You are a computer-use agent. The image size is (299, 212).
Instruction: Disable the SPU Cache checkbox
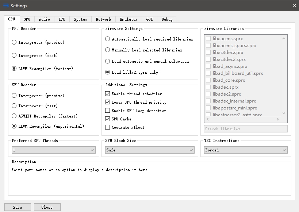[x=108, y=119]
